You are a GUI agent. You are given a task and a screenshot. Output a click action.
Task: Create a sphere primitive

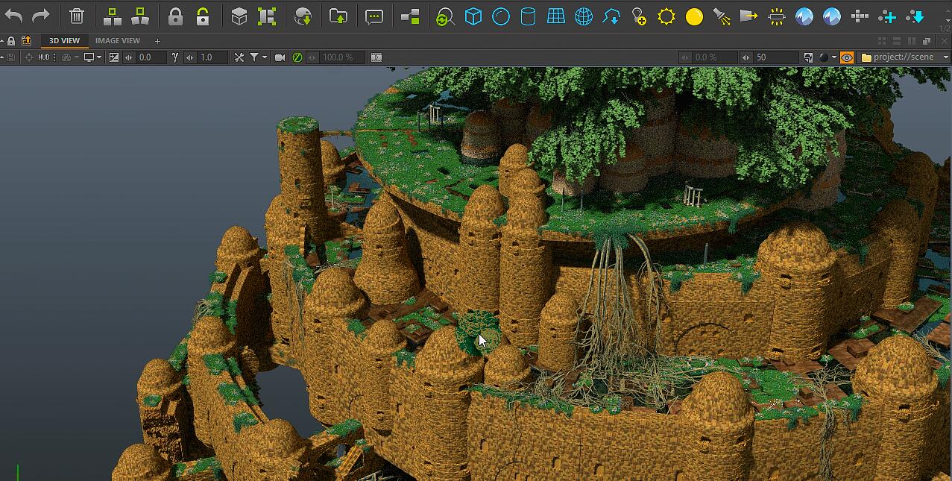pos(501,16)
